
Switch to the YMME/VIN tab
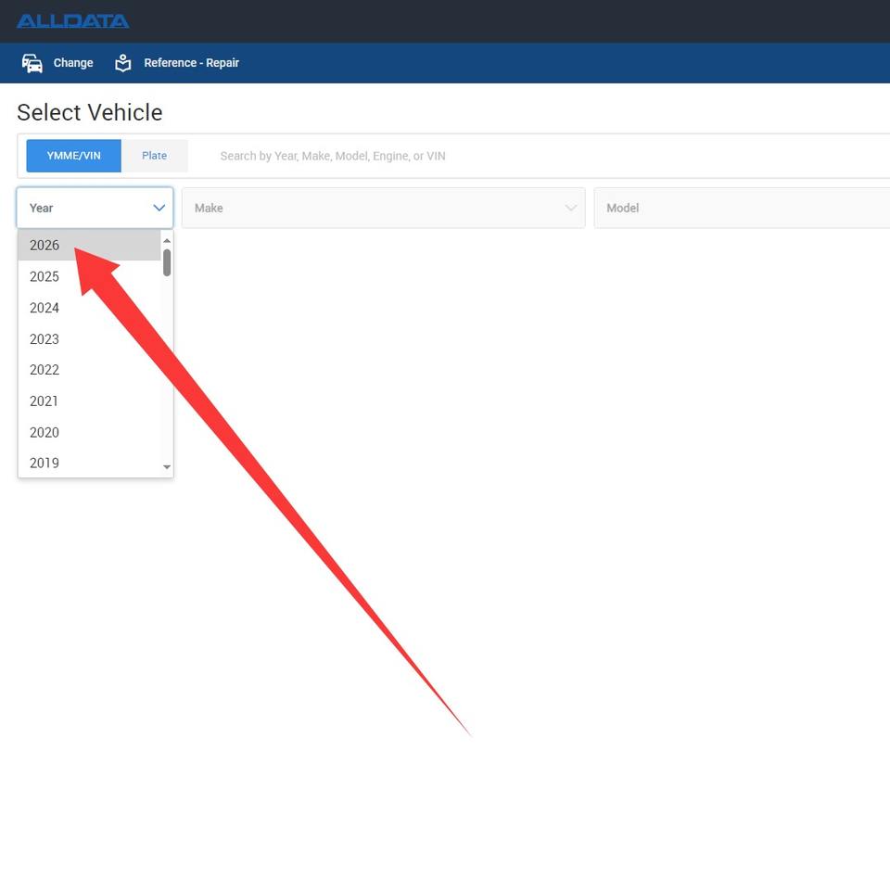tap(74, 156)
